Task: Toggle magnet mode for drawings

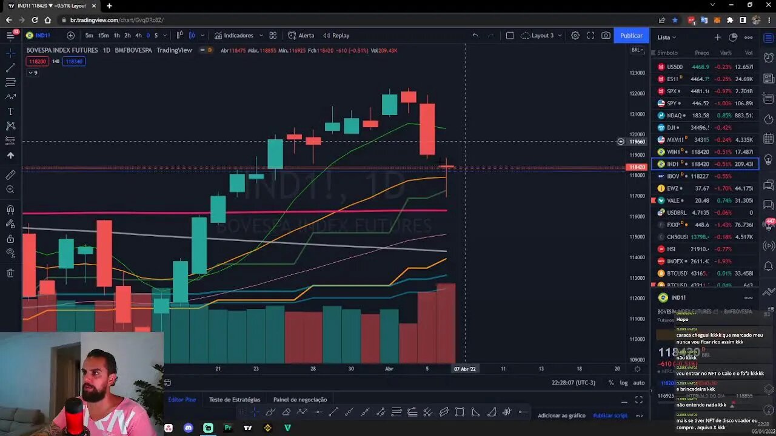Action: pyautogui.click(x=10, y=210)
